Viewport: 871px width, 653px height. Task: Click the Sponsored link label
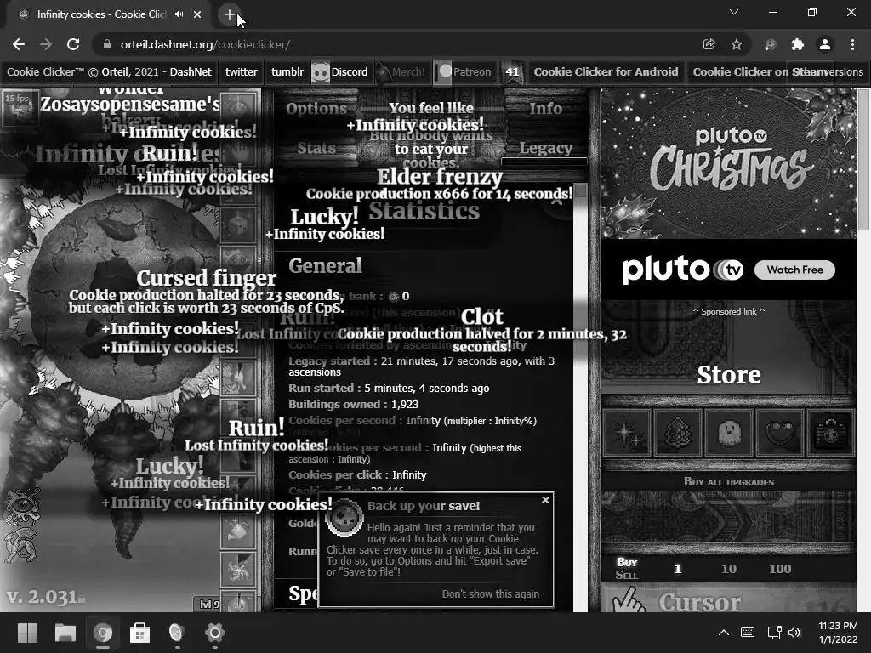[728, 311]
